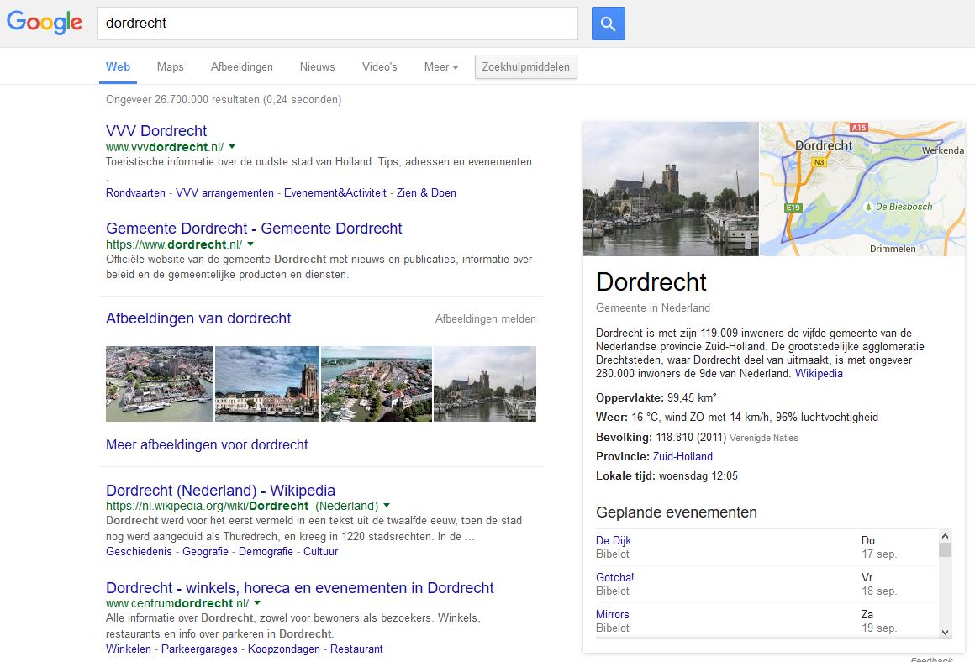
Task: Open the De Dijk event link
Action: click(x=614, y=541)
